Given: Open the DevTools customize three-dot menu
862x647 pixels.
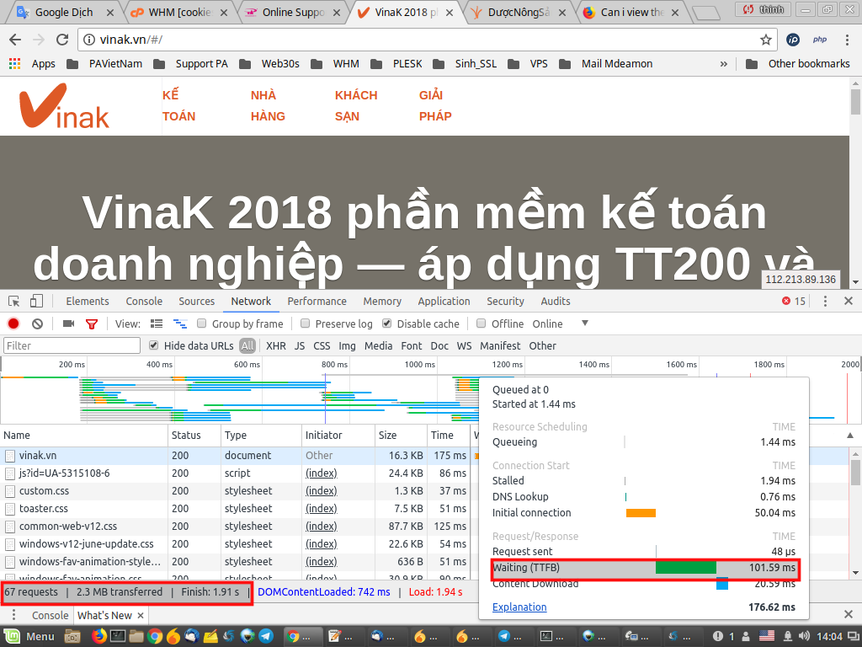Looking at the screenshot, I should (825, 301).
